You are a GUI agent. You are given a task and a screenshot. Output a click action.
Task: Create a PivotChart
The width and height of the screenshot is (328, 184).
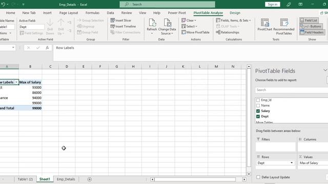(264, 25)
